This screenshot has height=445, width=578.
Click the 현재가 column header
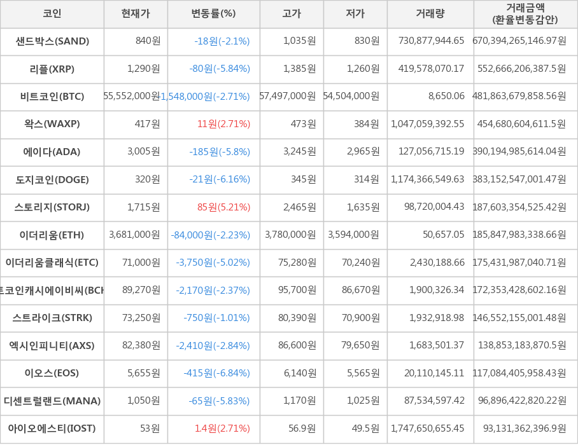pyautogui.click(x=136, y=14)
